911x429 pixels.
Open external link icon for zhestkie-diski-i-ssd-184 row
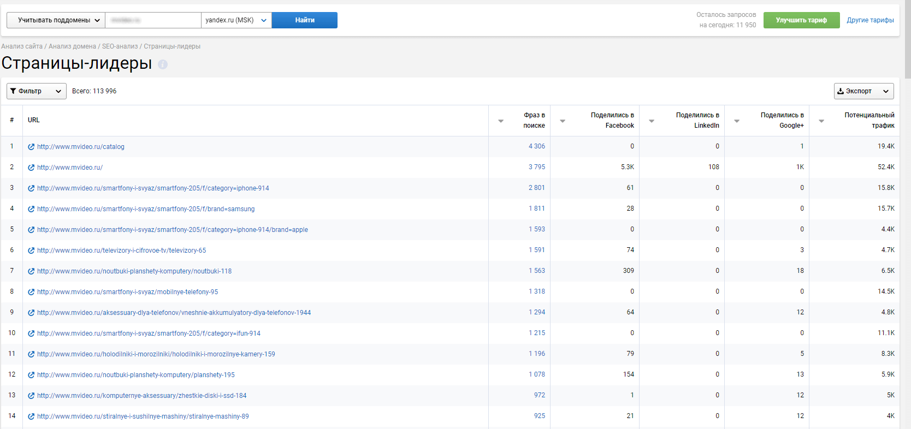pyautogui.click(x=31, y=396)
